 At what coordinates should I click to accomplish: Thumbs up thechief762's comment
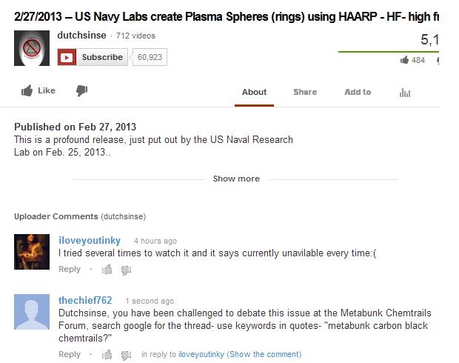pyautogui.click(x=107, y=355)
